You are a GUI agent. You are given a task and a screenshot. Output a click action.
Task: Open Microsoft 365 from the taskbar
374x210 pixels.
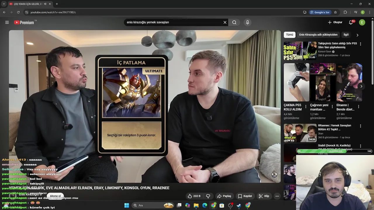[x=188, y=205]
